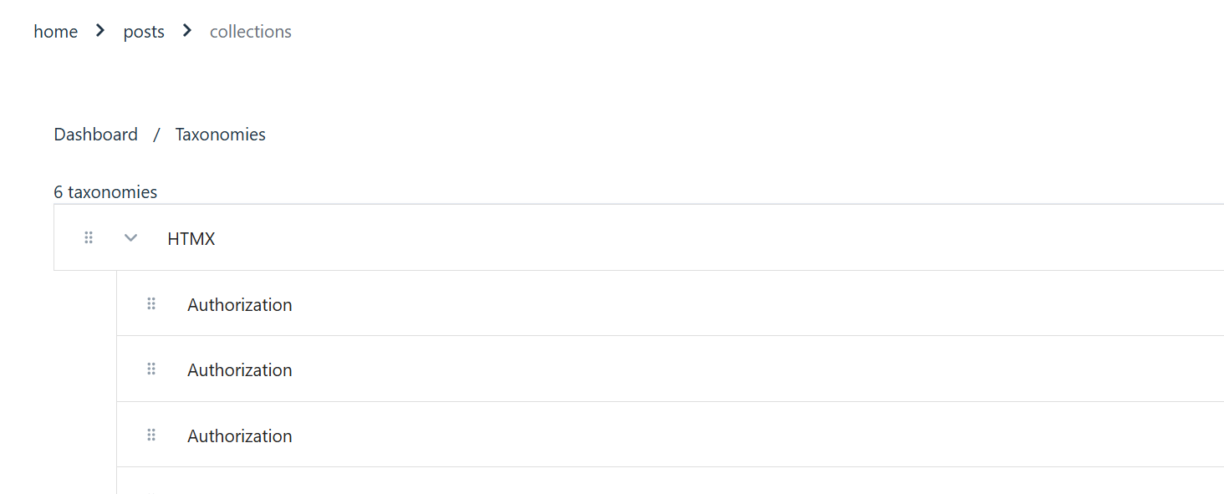The width and height of the screenshot is (1224, 494).
Task: Go to the home breadcrumb
Action: click(x=55, y=32)
